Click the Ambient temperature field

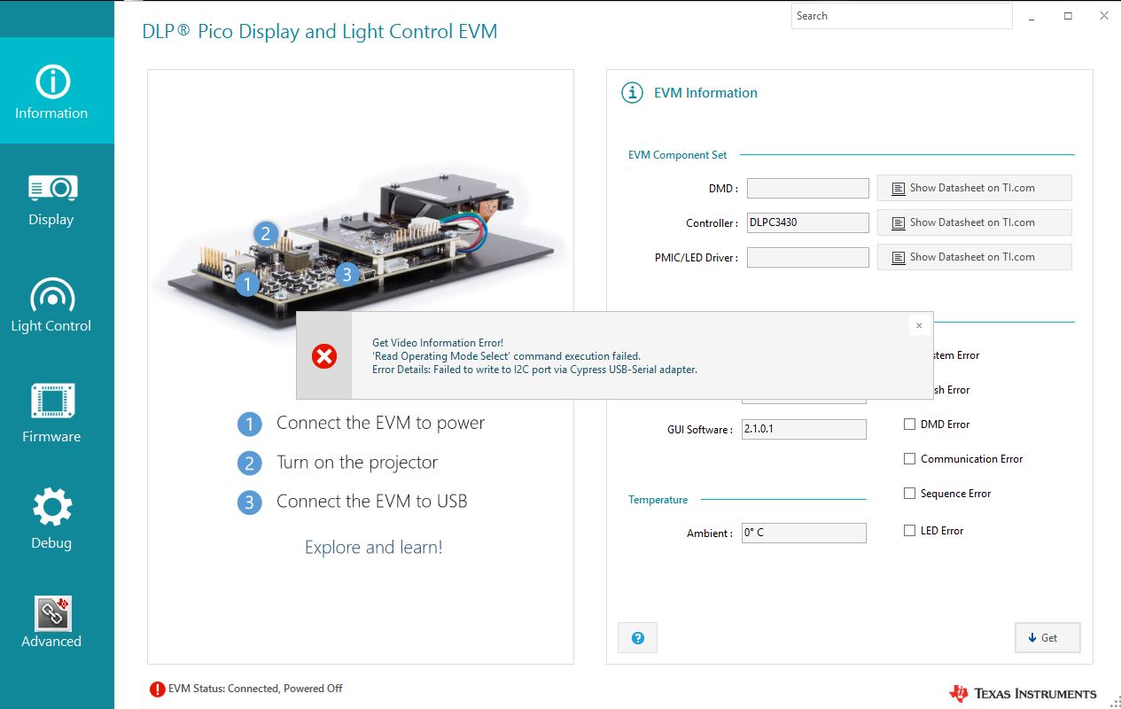pos(804,533)
